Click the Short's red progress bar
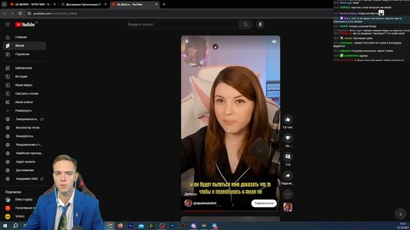Image resolution: width=410 pixels, height=230 pixels. tap(231, 211)
